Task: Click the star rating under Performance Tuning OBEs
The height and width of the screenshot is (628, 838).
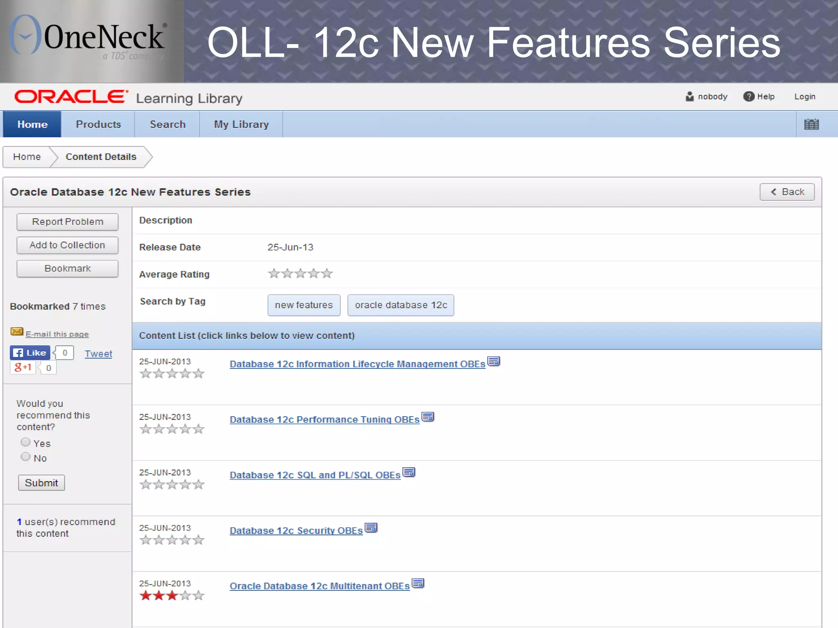Action: (172, 429)
